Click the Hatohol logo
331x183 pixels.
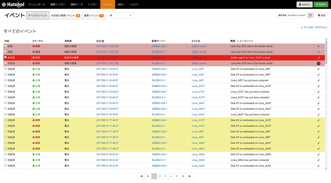[x=13, y=4]
